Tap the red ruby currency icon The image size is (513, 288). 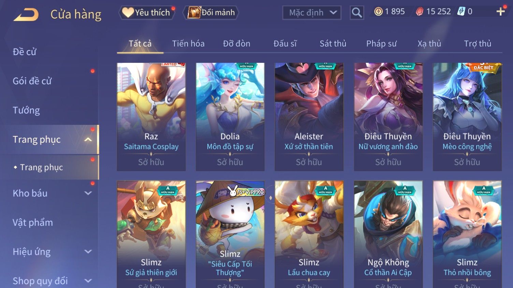tap(420, 12)
